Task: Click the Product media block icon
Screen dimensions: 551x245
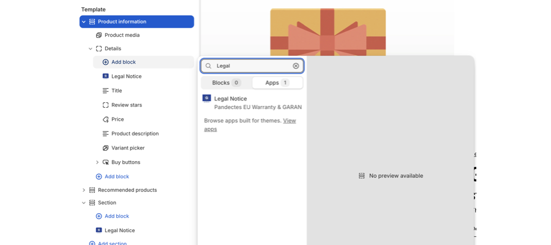Action: [99, 35]
